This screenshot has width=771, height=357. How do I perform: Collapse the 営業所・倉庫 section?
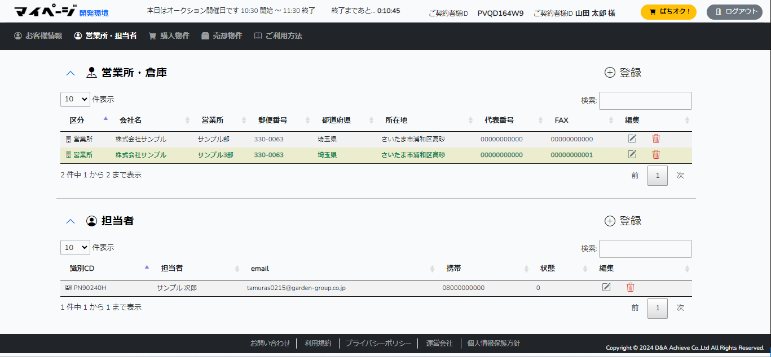(71, 73)
